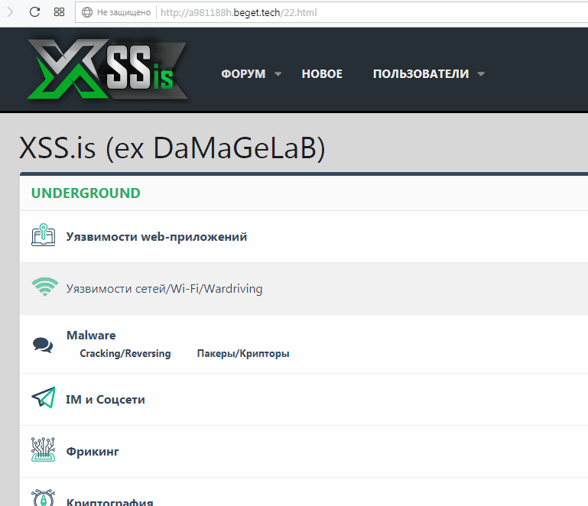The width and height of the screenshot is (588, 506).
Task: Click the web vulnerabilities laptop key icon
Action: (x=43, y=235)
